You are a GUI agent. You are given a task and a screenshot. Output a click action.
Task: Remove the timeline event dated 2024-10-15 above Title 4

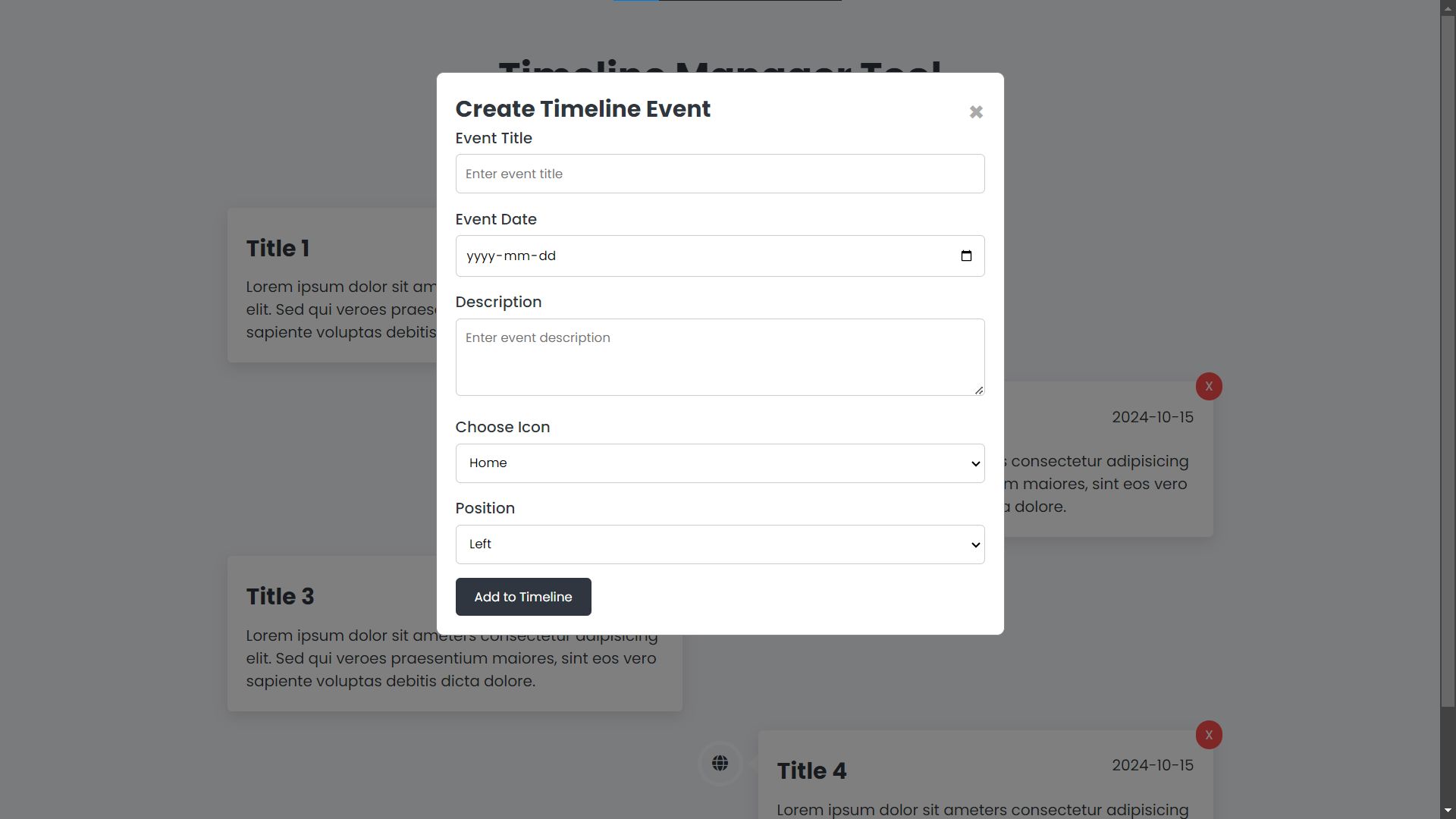(x=1209, y=387)
